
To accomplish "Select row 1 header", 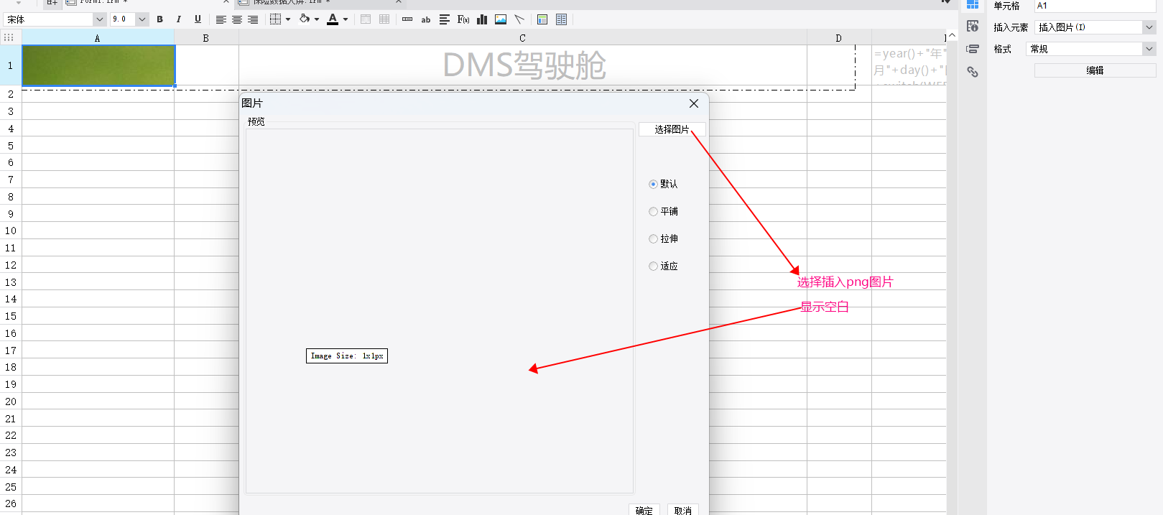I will tap(11, 65).
